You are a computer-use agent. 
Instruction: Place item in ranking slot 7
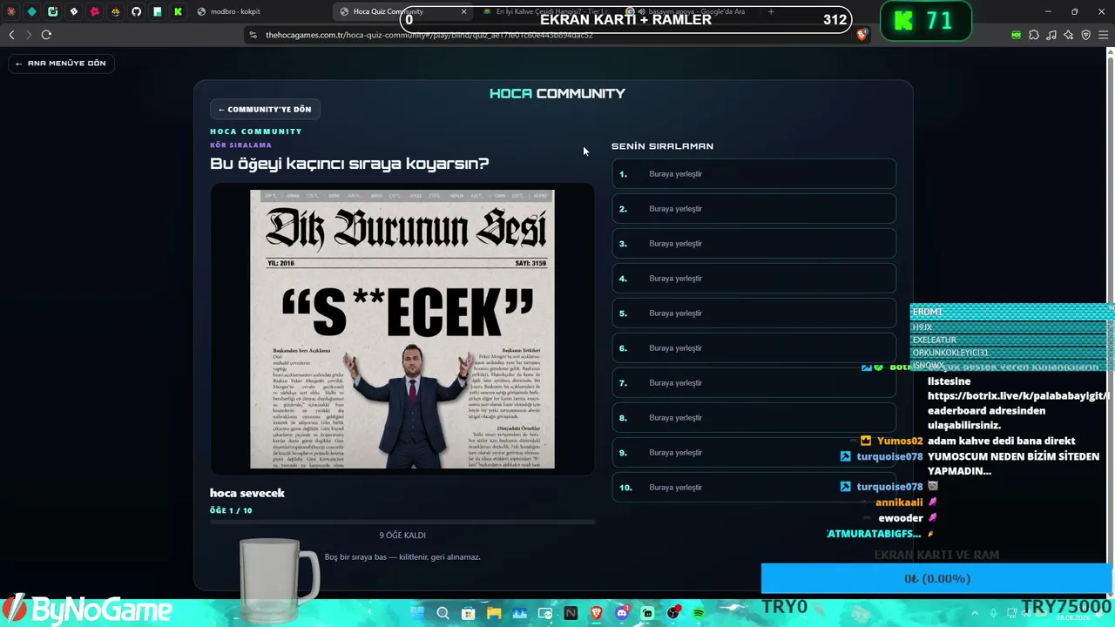tap(754, 383)
